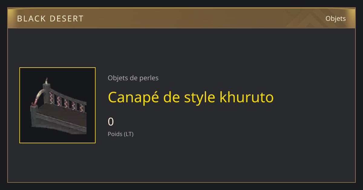Click the Canapé de style khuruto item icon
The image size is (363, 190).
(57, 105)
